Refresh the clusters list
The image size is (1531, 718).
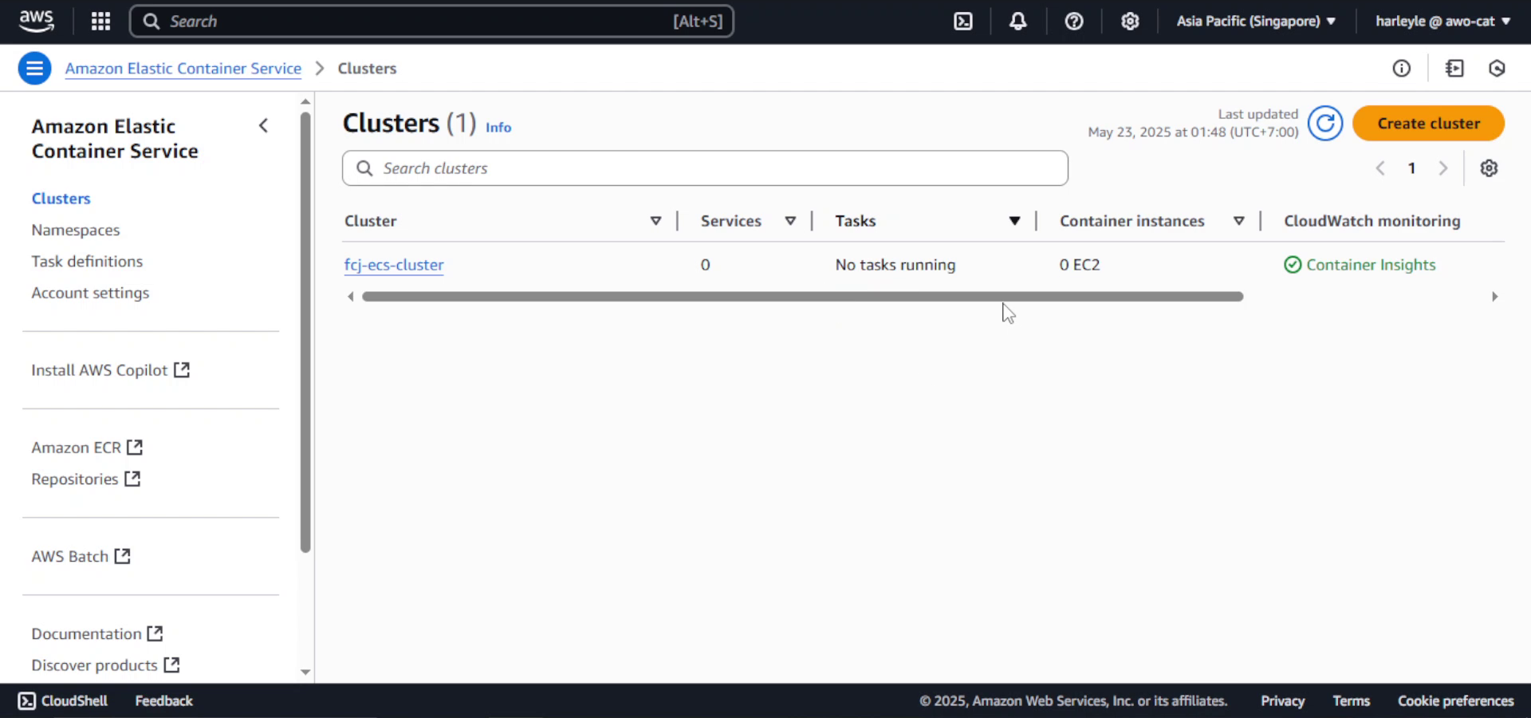(1325, 124)
